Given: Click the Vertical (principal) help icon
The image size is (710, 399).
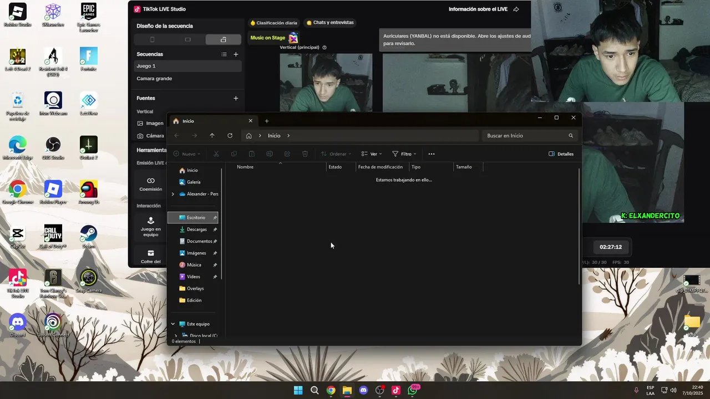Looking at the screenshot, I should (x=324, y=48).
